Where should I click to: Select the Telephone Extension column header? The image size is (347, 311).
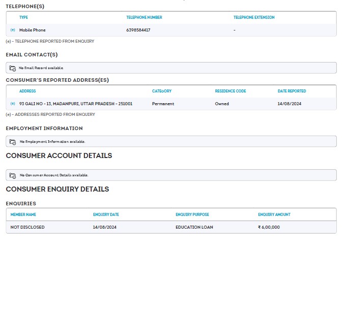click(x=253, y=18)
